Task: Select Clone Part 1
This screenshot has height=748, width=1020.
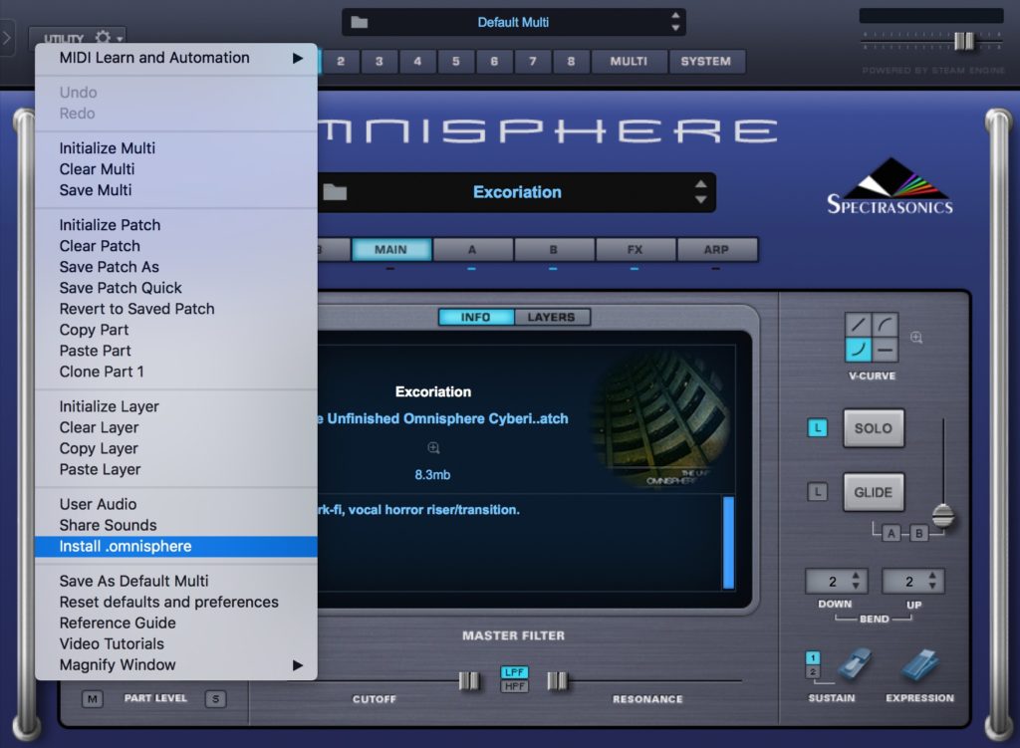Action: point(175,372)
